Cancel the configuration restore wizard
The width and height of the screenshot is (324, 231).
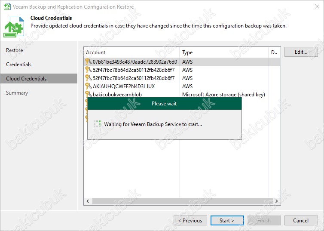[x=301, y=220]
